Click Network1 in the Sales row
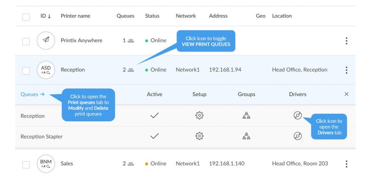The image size is (370, 177). (188, 163)
